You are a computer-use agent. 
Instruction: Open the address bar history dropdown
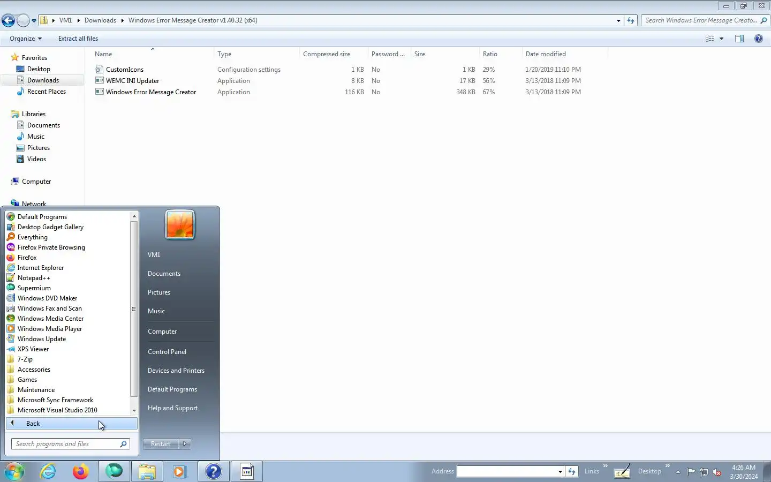[x=618, y=21]
